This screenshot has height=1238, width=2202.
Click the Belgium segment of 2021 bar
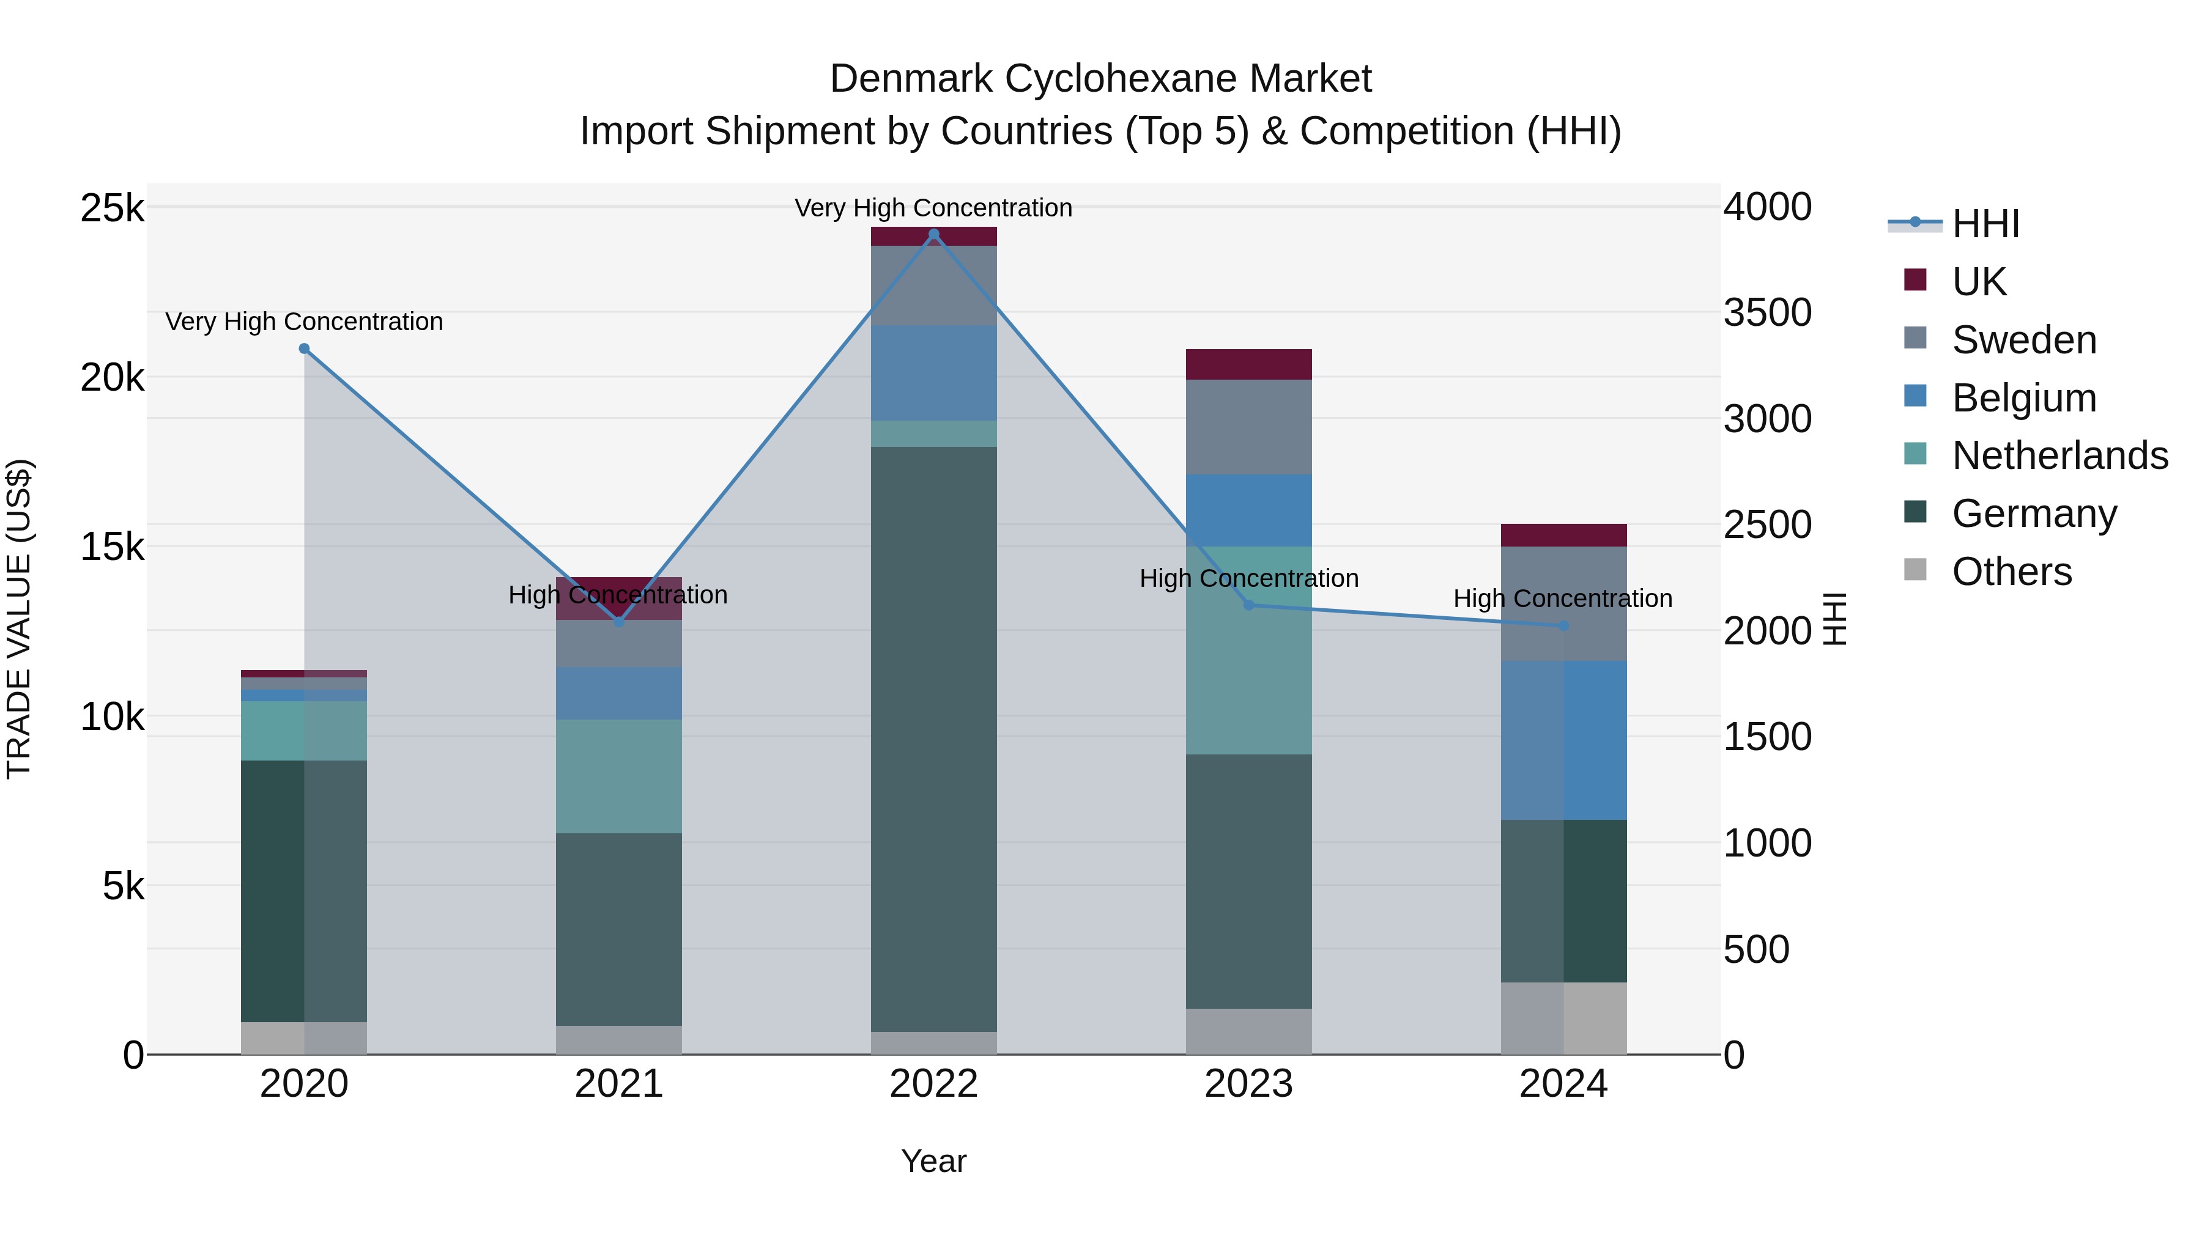coord(619,693)
